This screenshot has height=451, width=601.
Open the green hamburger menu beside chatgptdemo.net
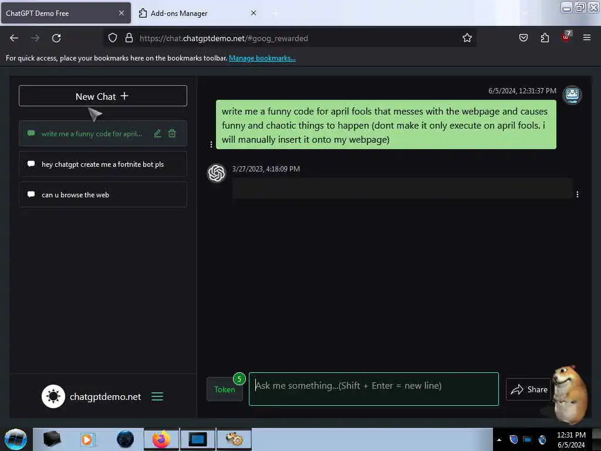[x=157, y=396]
